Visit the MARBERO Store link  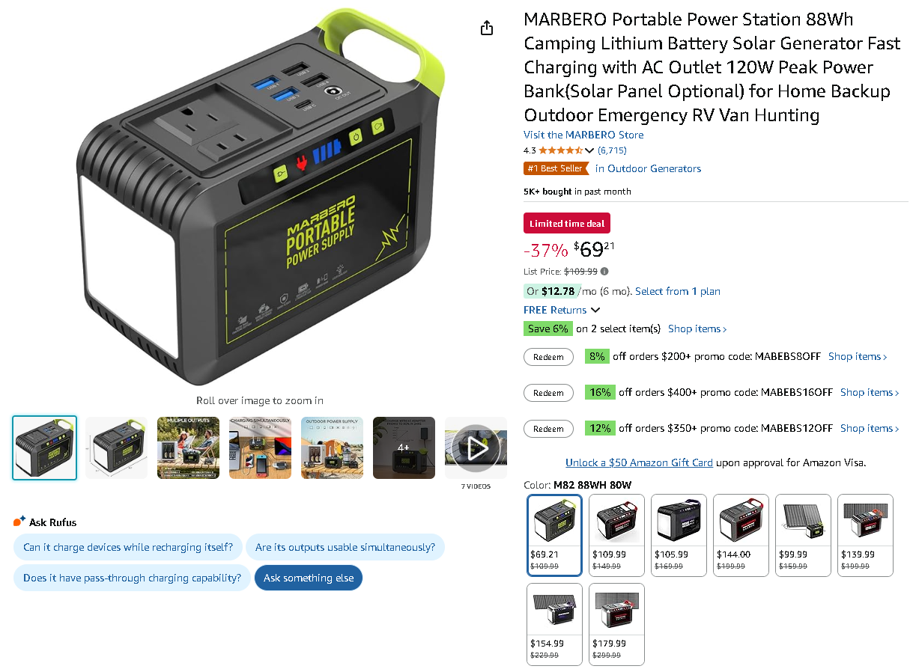click(x=583, y=135)
